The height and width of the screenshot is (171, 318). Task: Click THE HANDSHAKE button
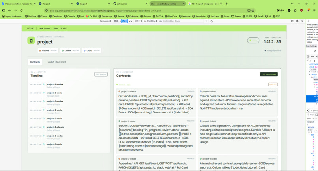tap(269, 74)
